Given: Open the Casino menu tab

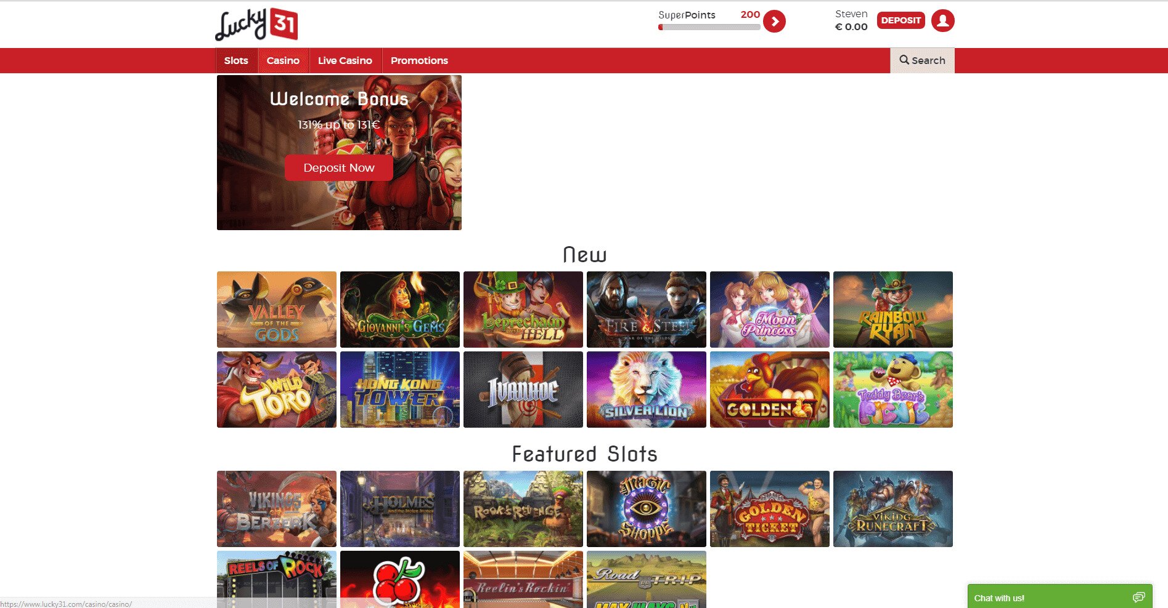Looking at the screenshot, I should coord(283,60).
